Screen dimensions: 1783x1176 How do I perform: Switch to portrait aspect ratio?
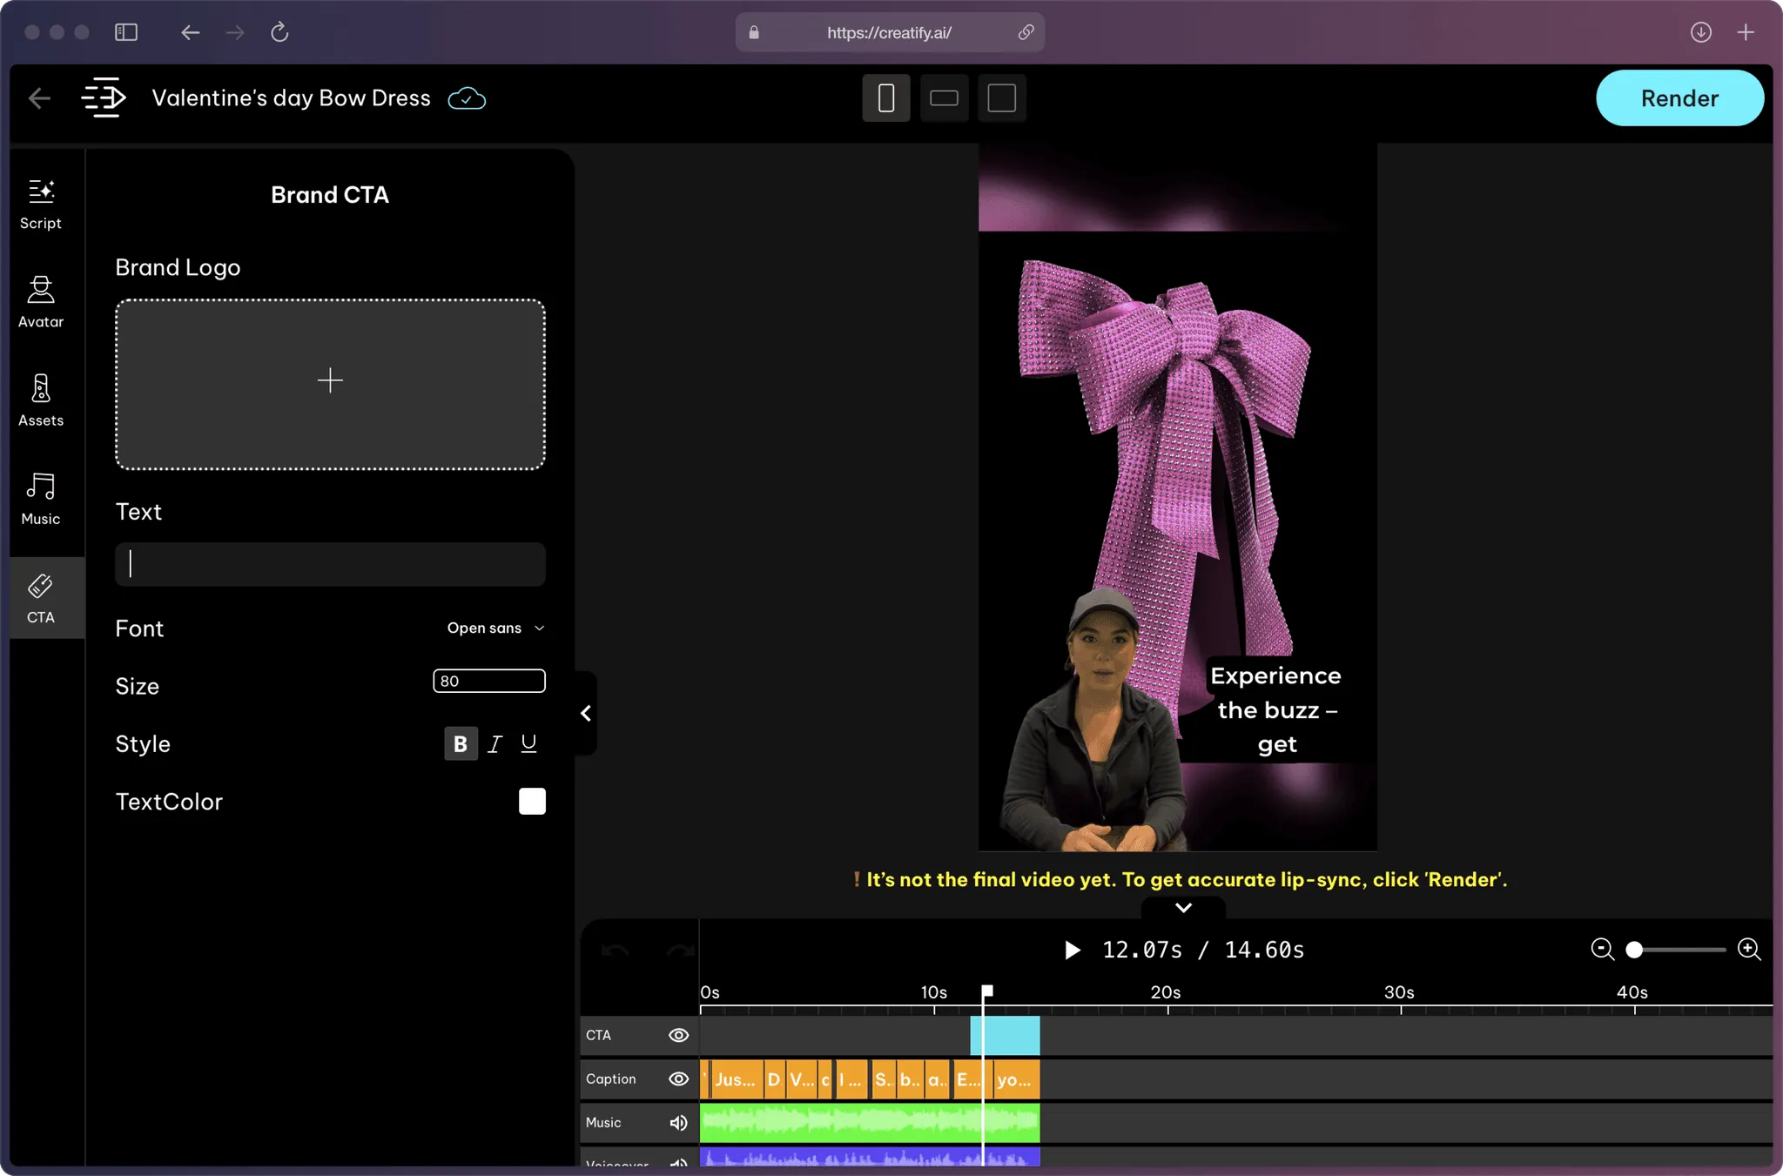(x=886, y=97)
